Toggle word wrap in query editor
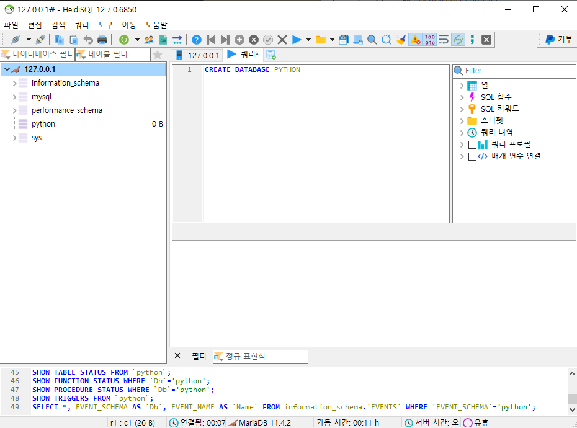This screenshot has height=428, width=577. (444, 39)
